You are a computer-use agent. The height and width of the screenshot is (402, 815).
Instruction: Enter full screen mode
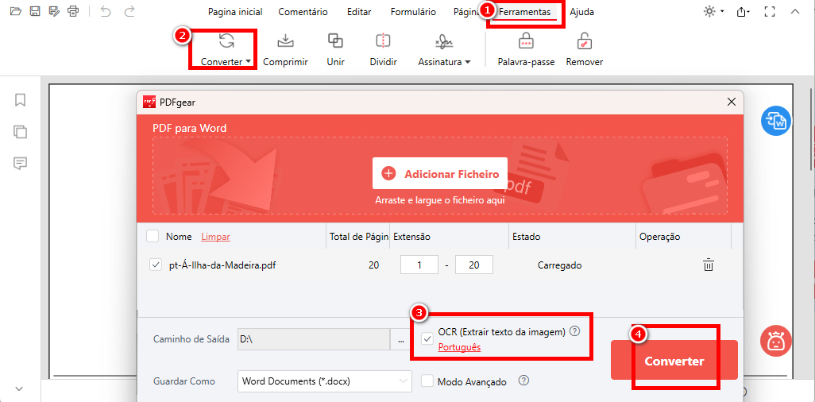pyautogui.click(x=770, y=11)
